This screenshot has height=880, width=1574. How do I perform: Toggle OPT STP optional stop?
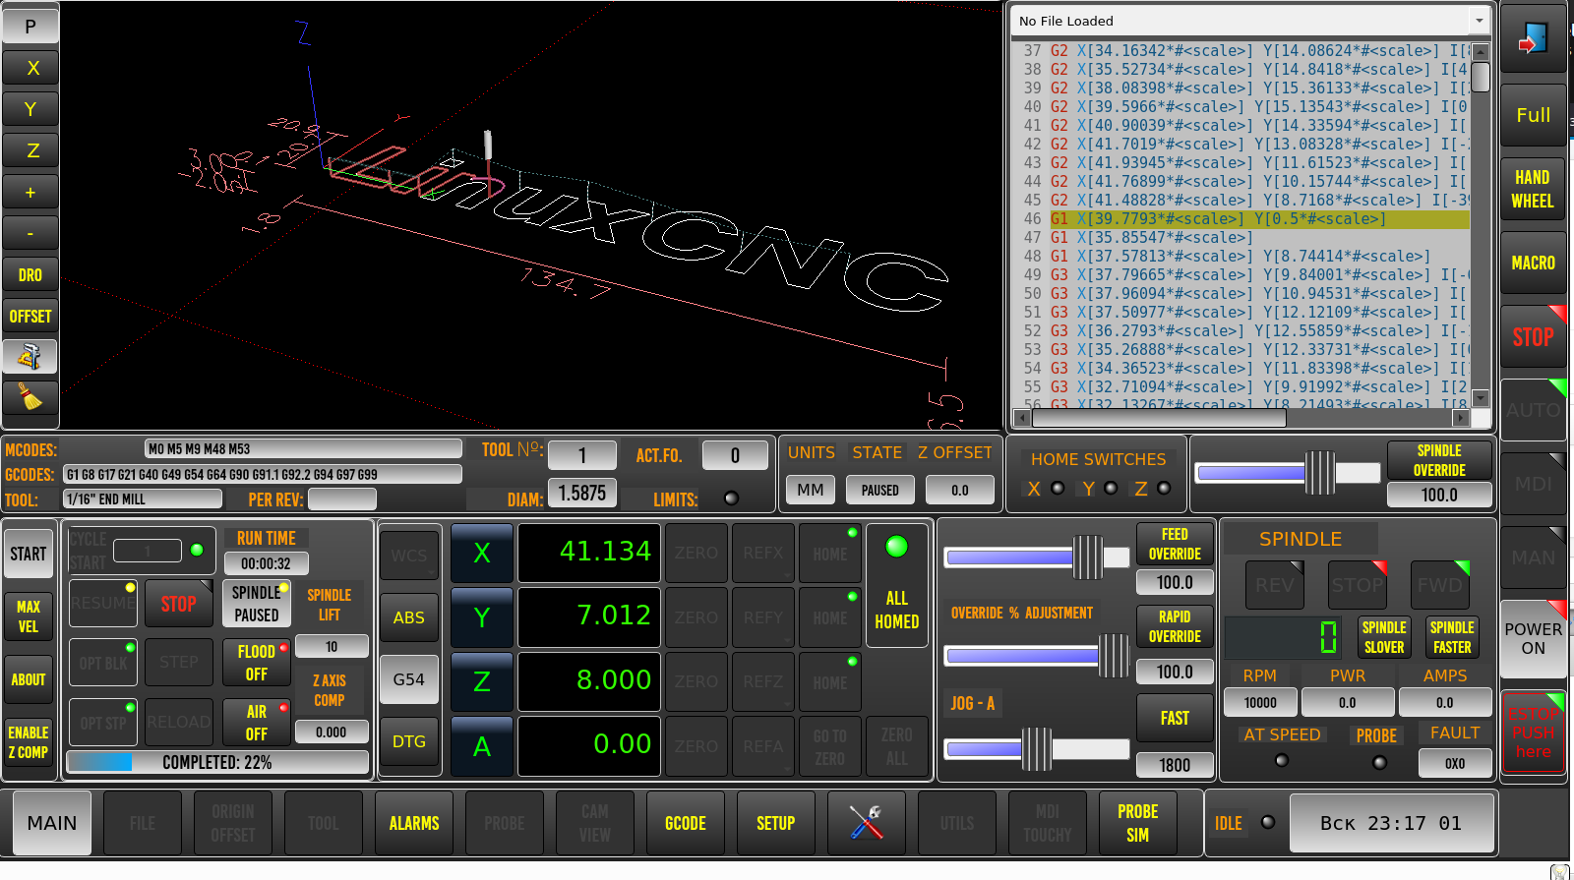coord(103,723)
